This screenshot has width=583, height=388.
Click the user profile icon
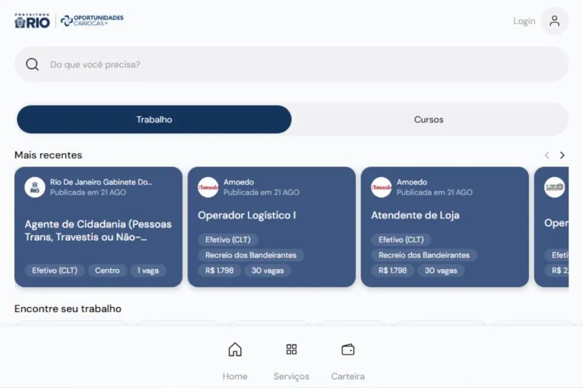click(554, 21)
